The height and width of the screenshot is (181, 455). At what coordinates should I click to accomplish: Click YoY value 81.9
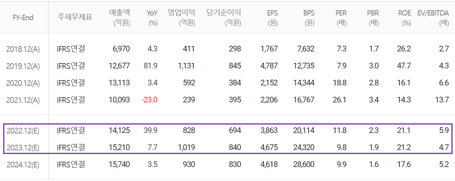[x=151, y=66]
